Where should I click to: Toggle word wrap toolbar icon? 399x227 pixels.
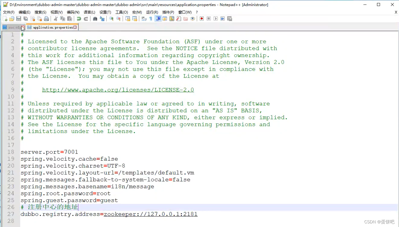click(x=144, y=19)
